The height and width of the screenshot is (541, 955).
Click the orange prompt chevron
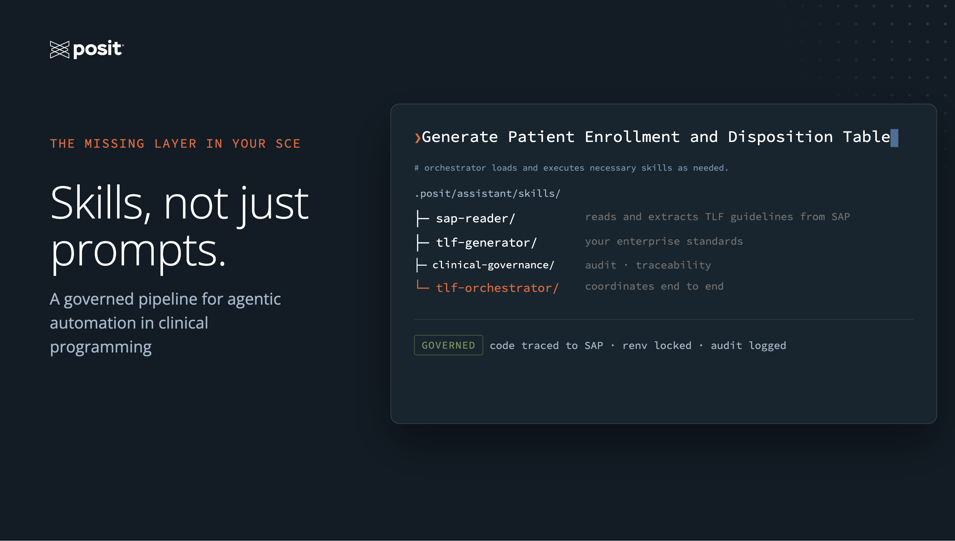(x=418, y=138)
